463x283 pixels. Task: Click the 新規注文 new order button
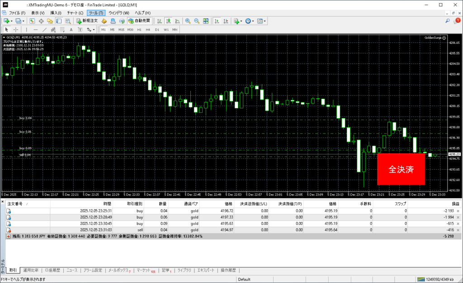click(x=86, y=21)
